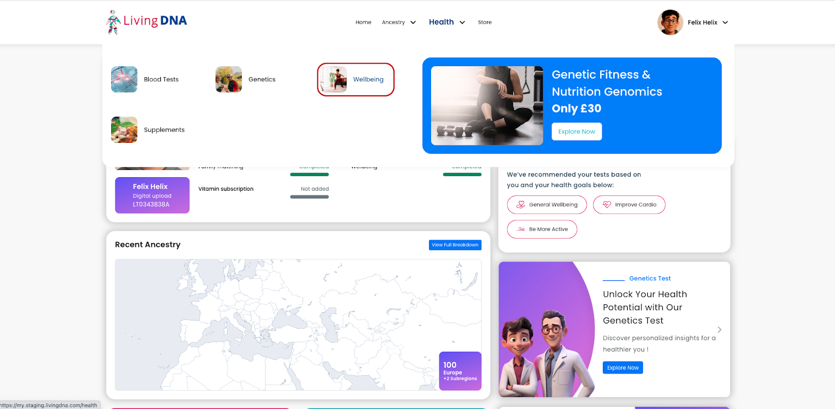Open the Ancestry menu

click(393, 22)
